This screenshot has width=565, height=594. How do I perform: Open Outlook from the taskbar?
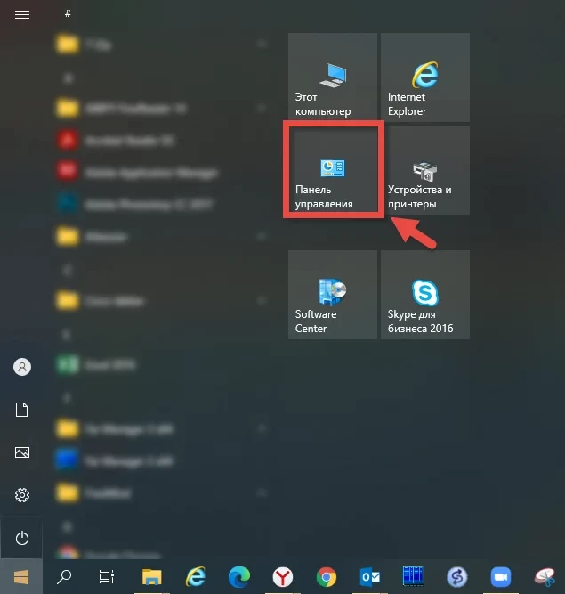coord(370,577)
